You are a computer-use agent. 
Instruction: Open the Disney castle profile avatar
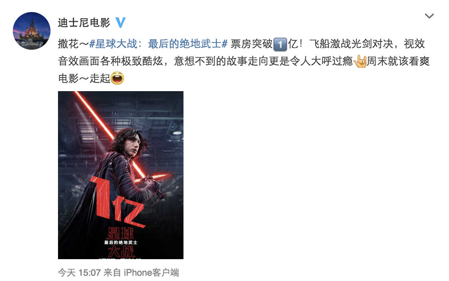coord(32,31)
